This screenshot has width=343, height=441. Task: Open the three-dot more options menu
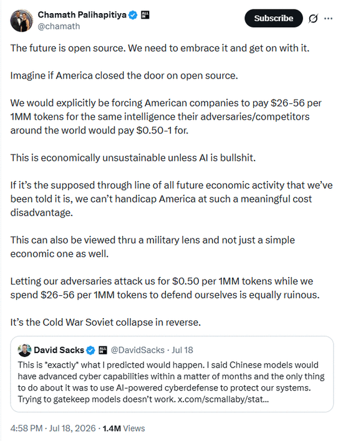(329, 19)
